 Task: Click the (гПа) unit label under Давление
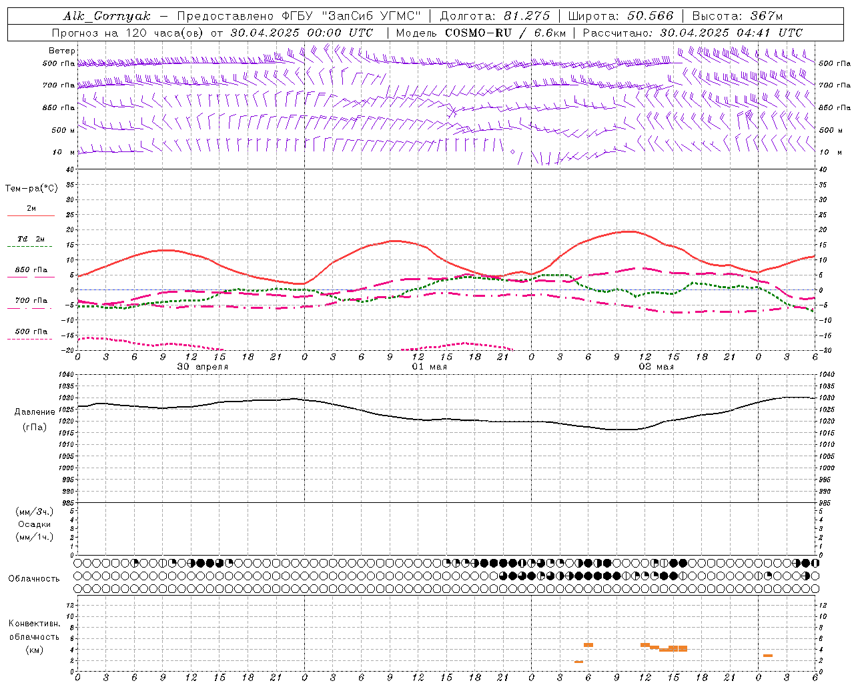point(35,427)
